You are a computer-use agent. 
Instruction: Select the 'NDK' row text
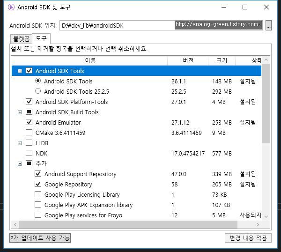(41, 154)
